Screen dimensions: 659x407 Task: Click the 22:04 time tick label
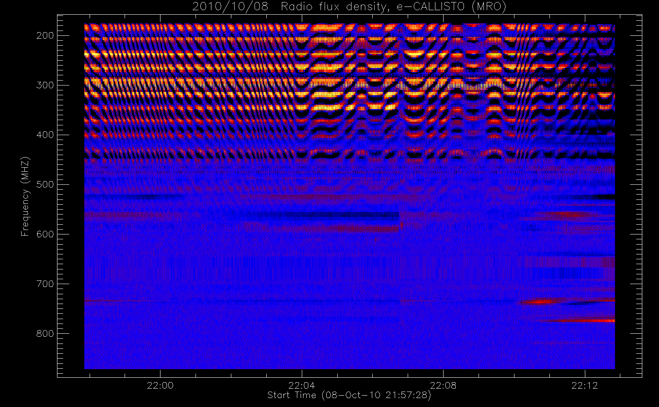point(302,385)
